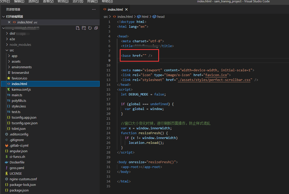The image size is (289, 194).
Task: Follow the perfect-scrollbar.css link in code
Action: pos(214,80)
